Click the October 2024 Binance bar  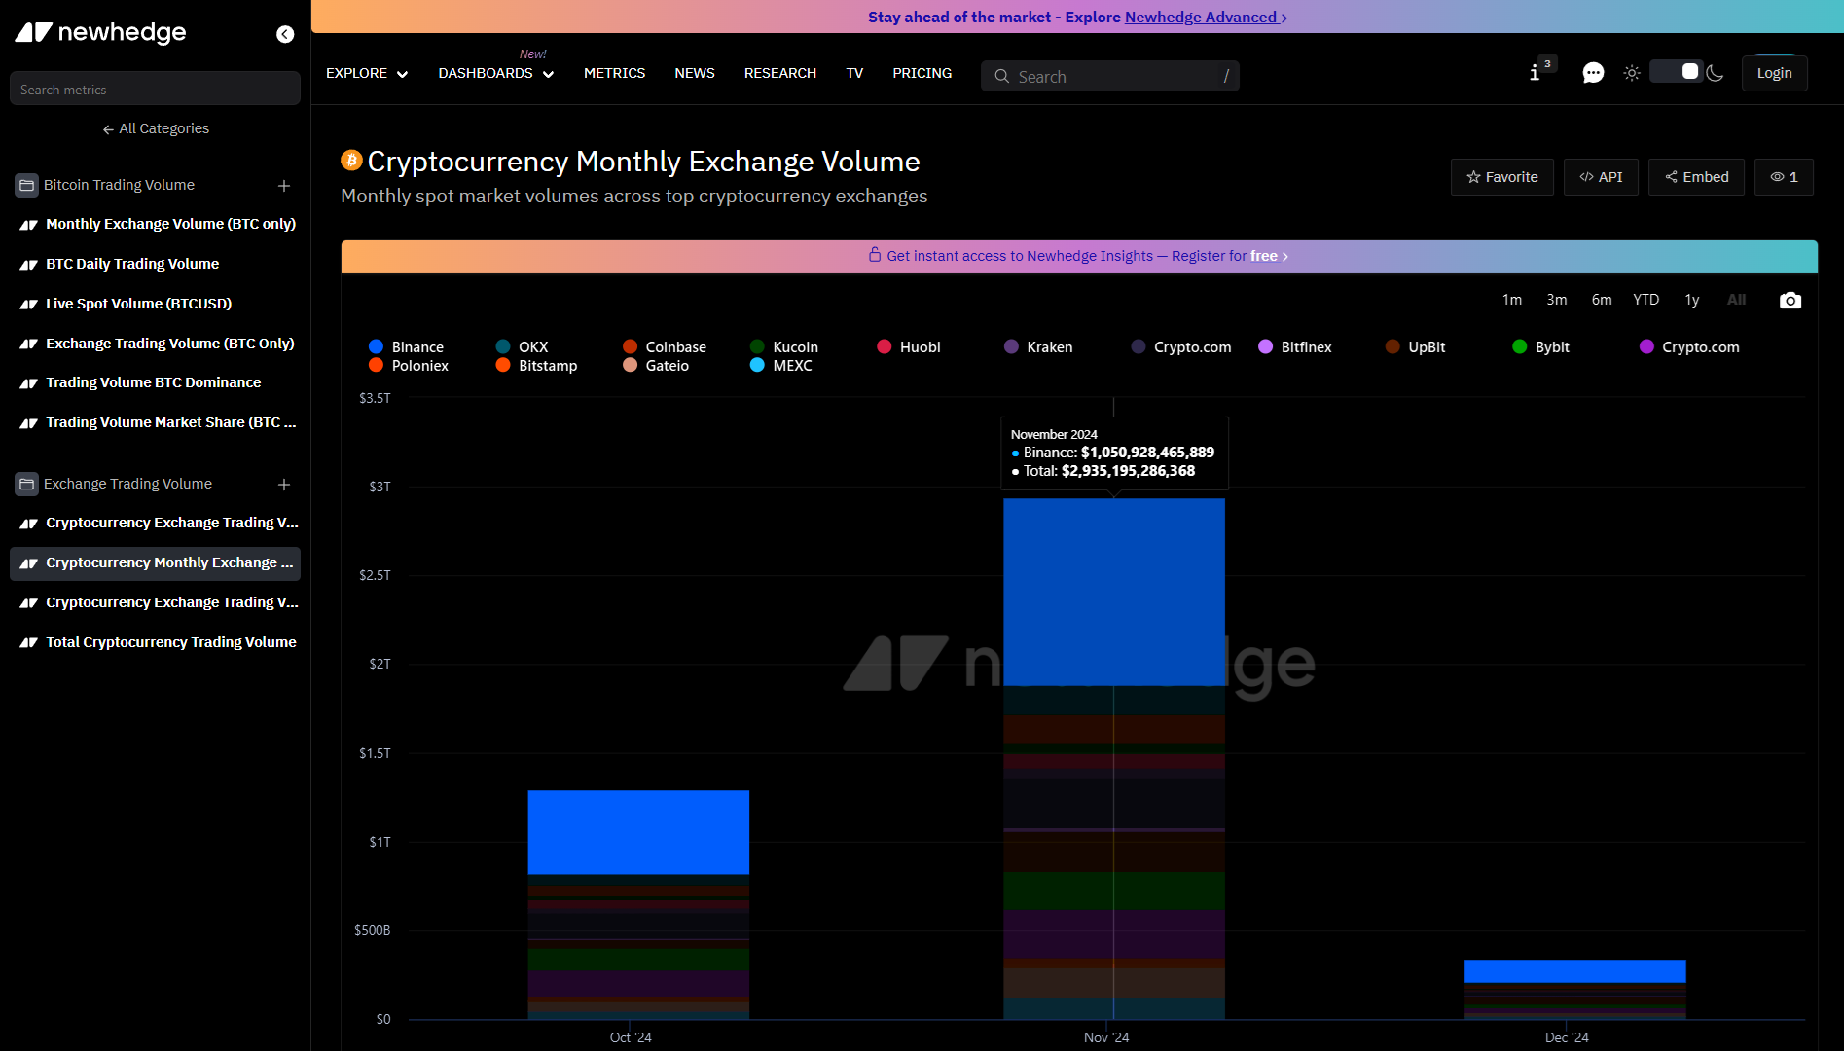point(638,832)
